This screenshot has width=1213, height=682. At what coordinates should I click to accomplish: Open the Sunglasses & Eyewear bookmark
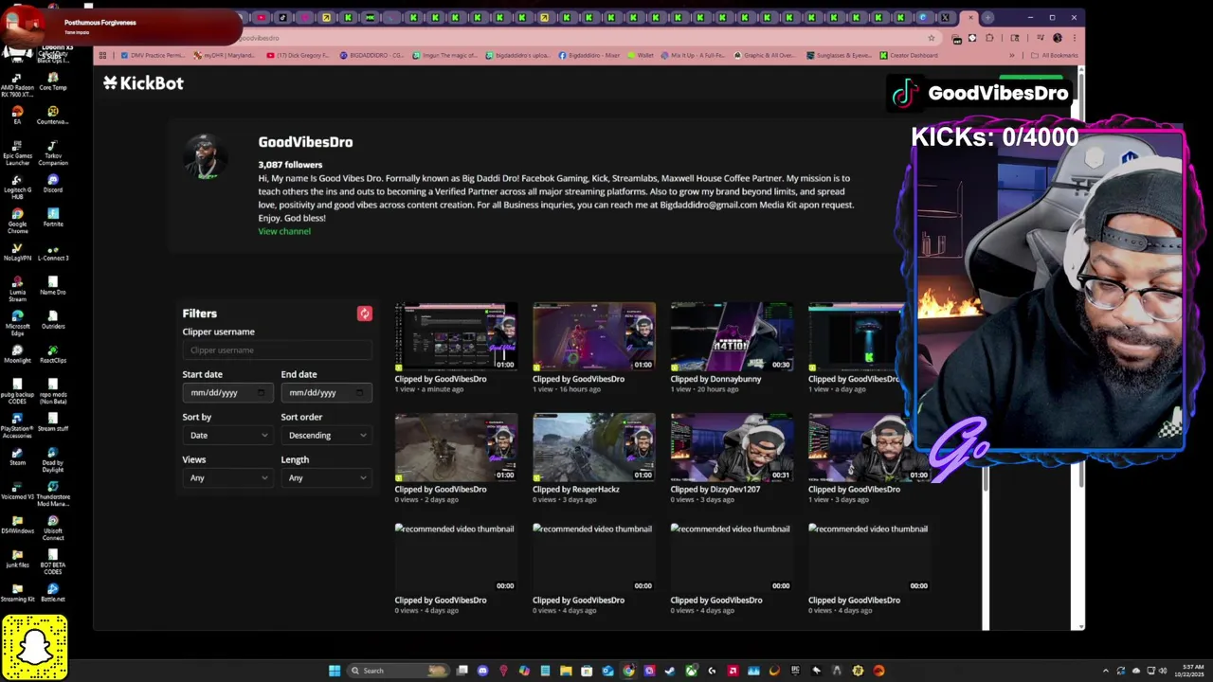point(838,55)
